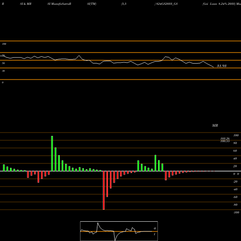Click the 'MR' panel label
Image resolution: width=241 pixels, height=241 pixels.
[215, 125]
